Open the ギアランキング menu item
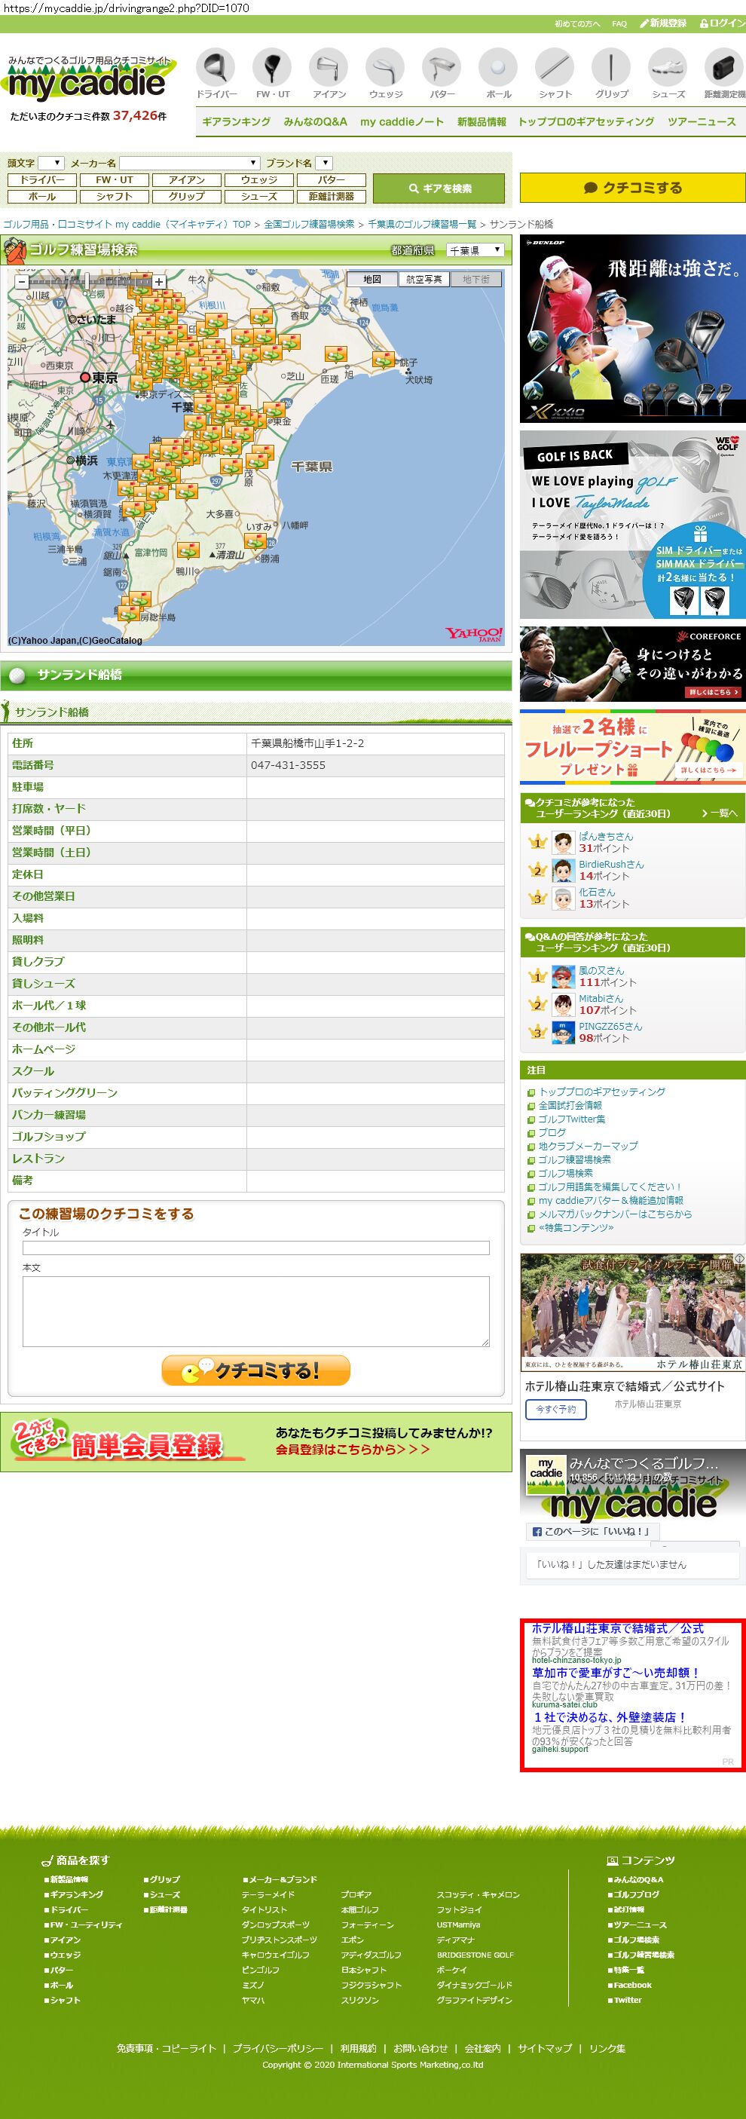Screen dimensions: 746x2119 [x=236, y=122]
